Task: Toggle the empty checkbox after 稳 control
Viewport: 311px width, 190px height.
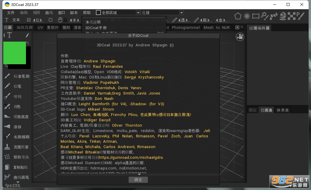Action: pos(51,20)
